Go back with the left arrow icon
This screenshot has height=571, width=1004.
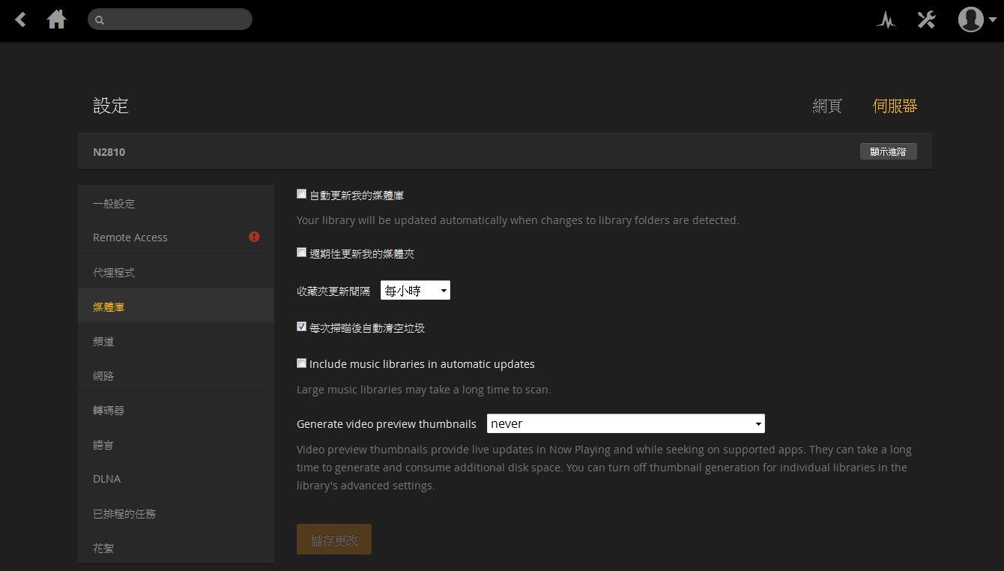coord(21,20)
